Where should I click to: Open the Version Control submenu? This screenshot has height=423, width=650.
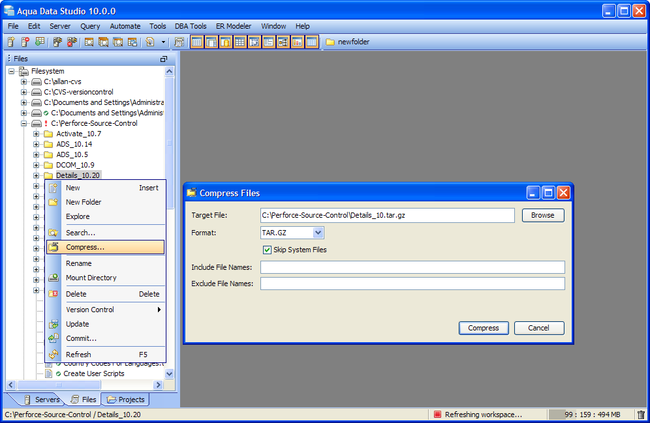click(106, 310)
